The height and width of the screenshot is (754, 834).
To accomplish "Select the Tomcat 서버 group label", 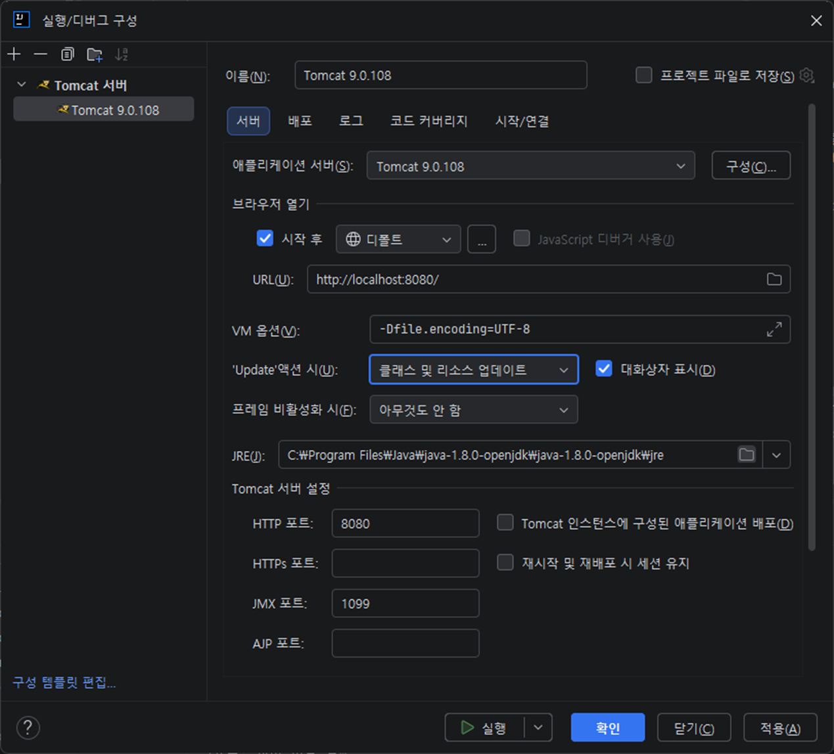I will click(91, 85).
